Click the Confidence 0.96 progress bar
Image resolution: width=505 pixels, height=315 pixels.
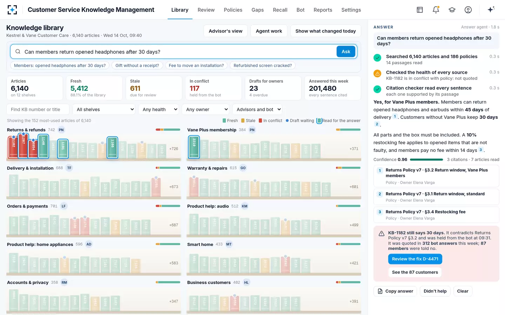[426, 160]
